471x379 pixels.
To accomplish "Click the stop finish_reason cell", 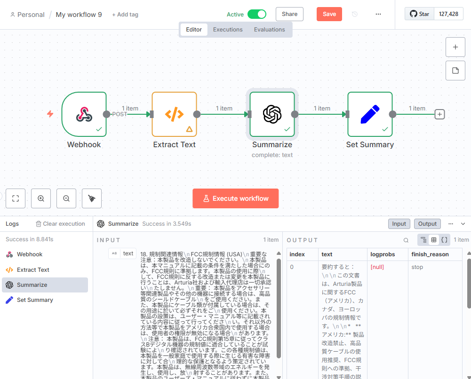I will pos(417,267).
